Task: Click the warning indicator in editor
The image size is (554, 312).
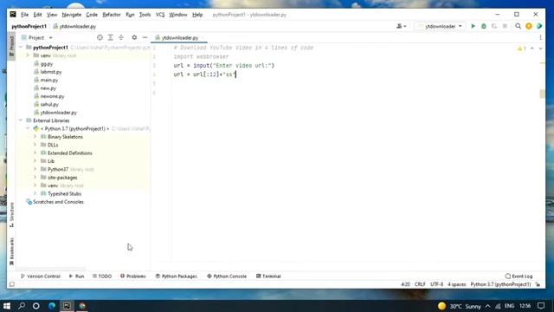Action: point(521,49)
